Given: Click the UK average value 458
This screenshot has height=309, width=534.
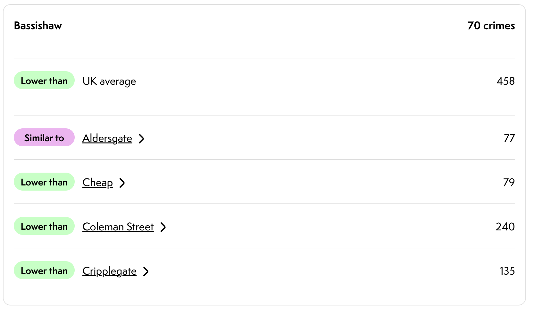Looking at the screenshot, I should [505, 81].
